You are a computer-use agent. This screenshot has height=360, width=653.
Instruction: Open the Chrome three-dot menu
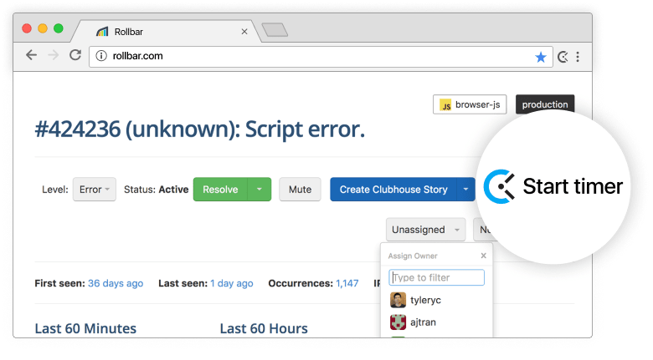[x=578, y=57]
